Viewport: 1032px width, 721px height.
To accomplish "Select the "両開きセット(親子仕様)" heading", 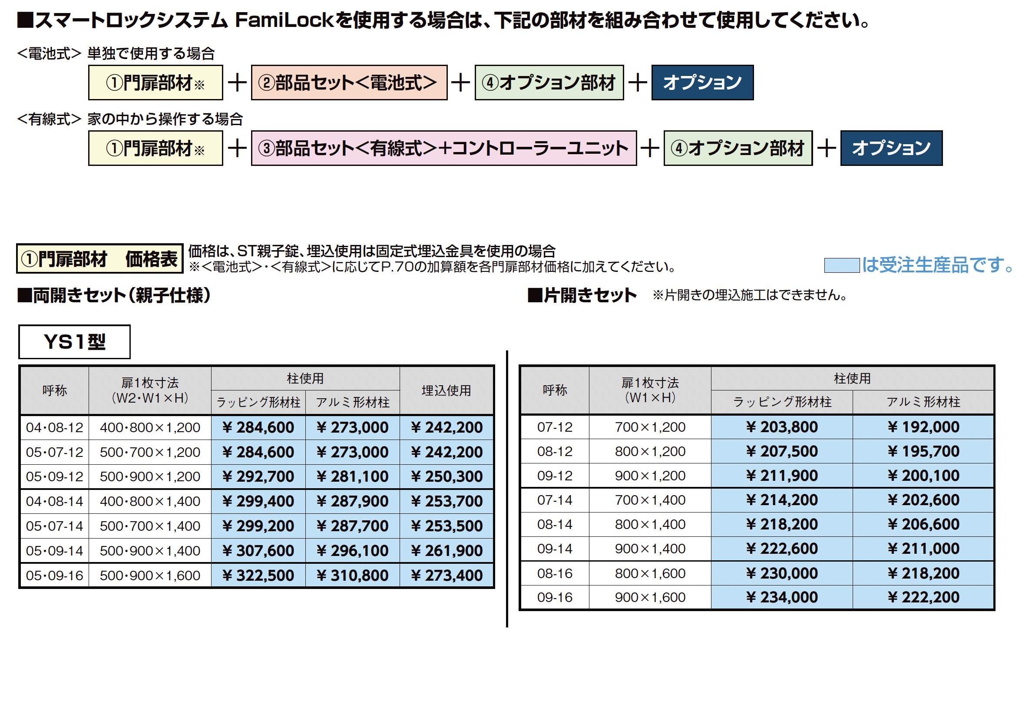I will [114, 295].
